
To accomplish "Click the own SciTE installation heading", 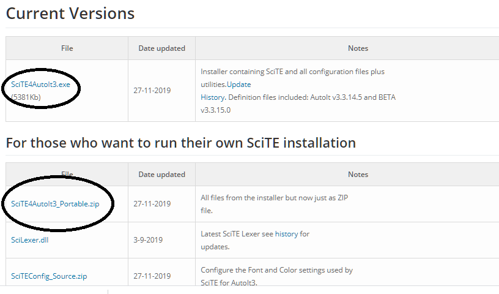I will (x=180, y=143).
